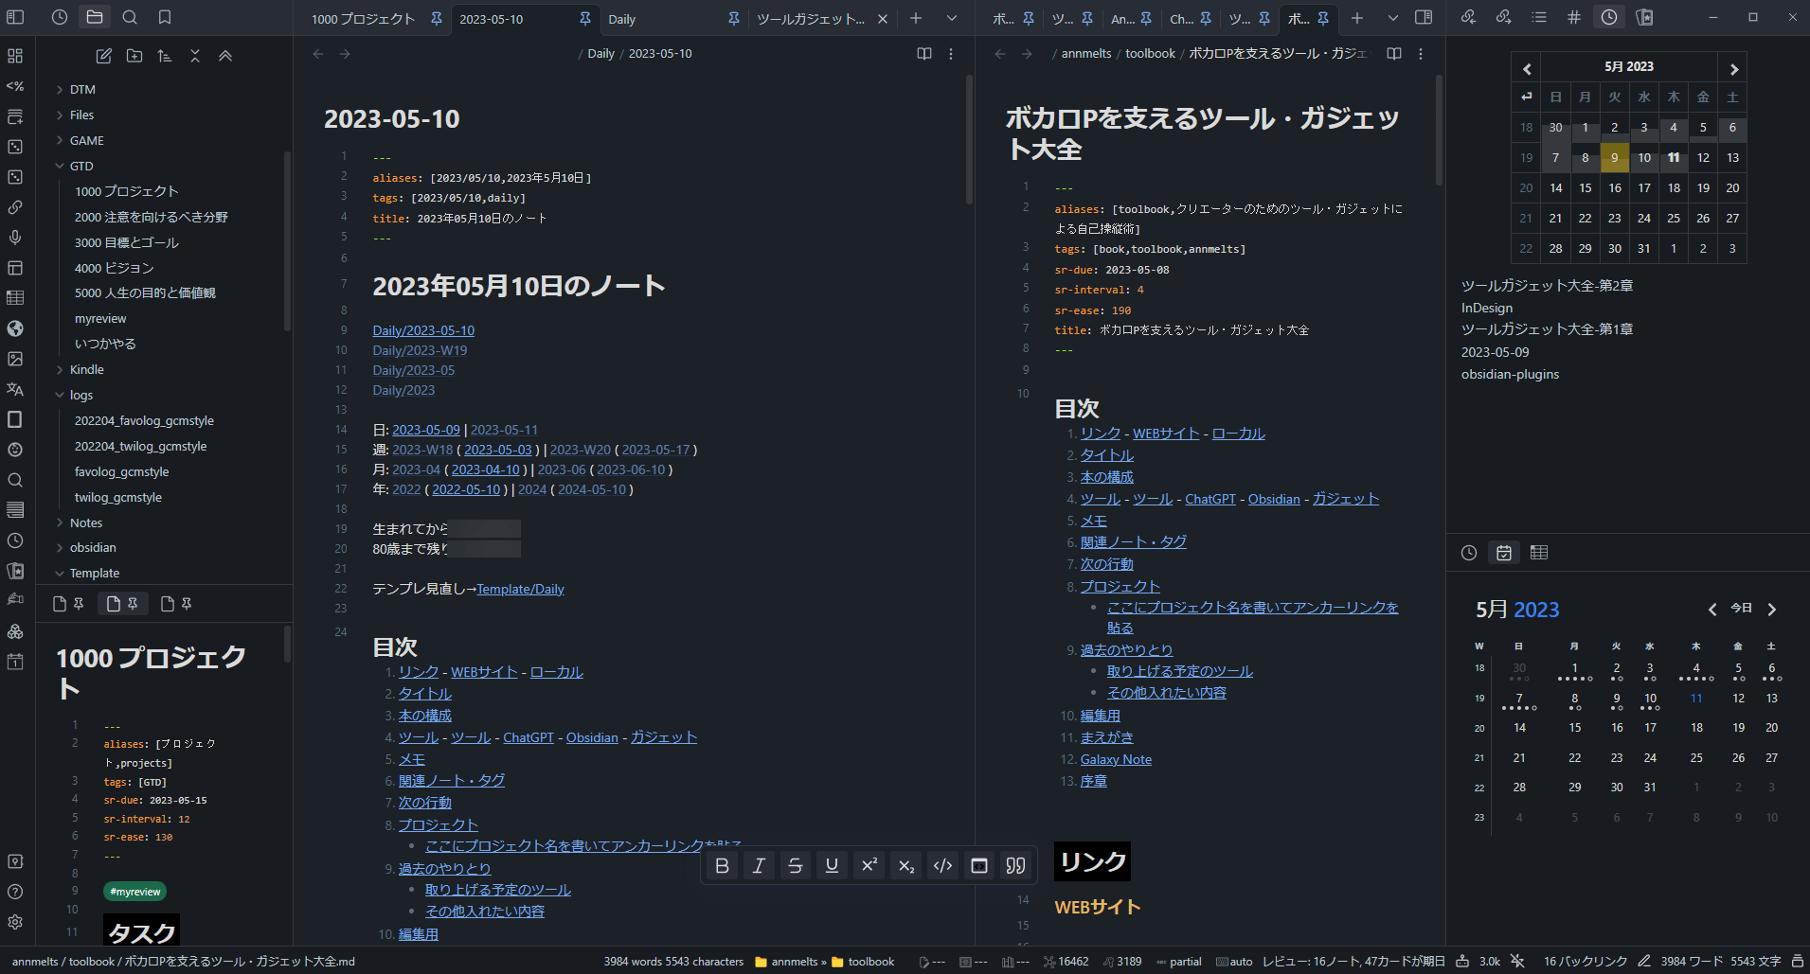Click the 2023-05-10 note's vertical scrollbar
1810x974 pixels.
[x=968, y=142]
